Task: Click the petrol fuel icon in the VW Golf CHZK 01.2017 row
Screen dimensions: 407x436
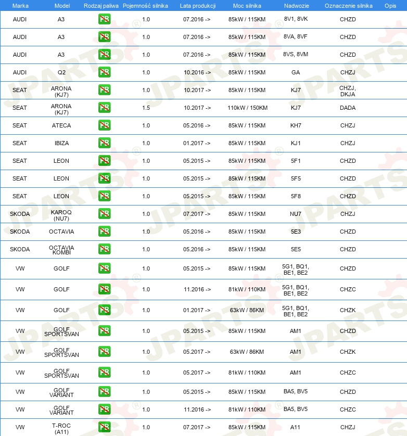Action: 104,310
